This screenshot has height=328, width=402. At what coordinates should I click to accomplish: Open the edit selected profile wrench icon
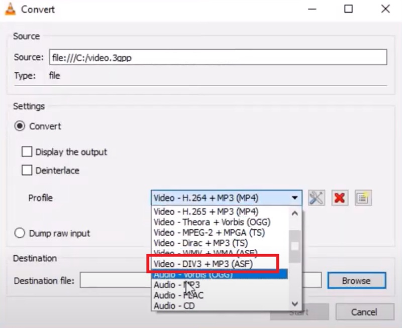pos(317,198)
